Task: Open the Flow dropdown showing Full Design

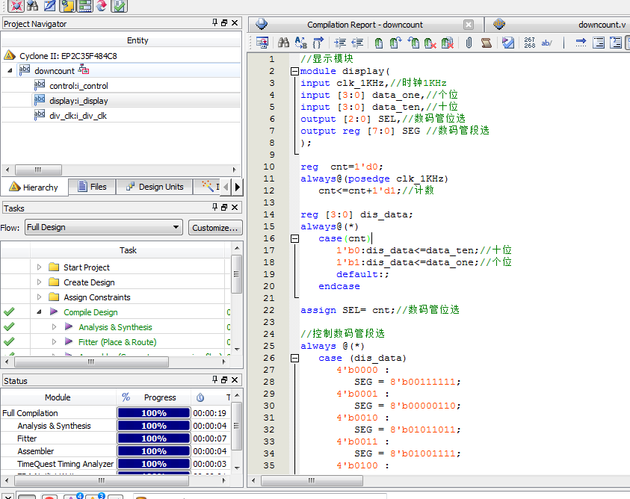Action: (x=103, y=227)
